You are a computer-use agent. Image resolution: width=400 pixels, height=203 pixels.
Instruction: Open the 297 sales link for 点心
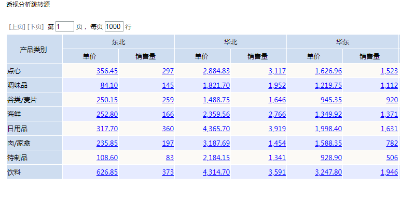tap(168, 71)
